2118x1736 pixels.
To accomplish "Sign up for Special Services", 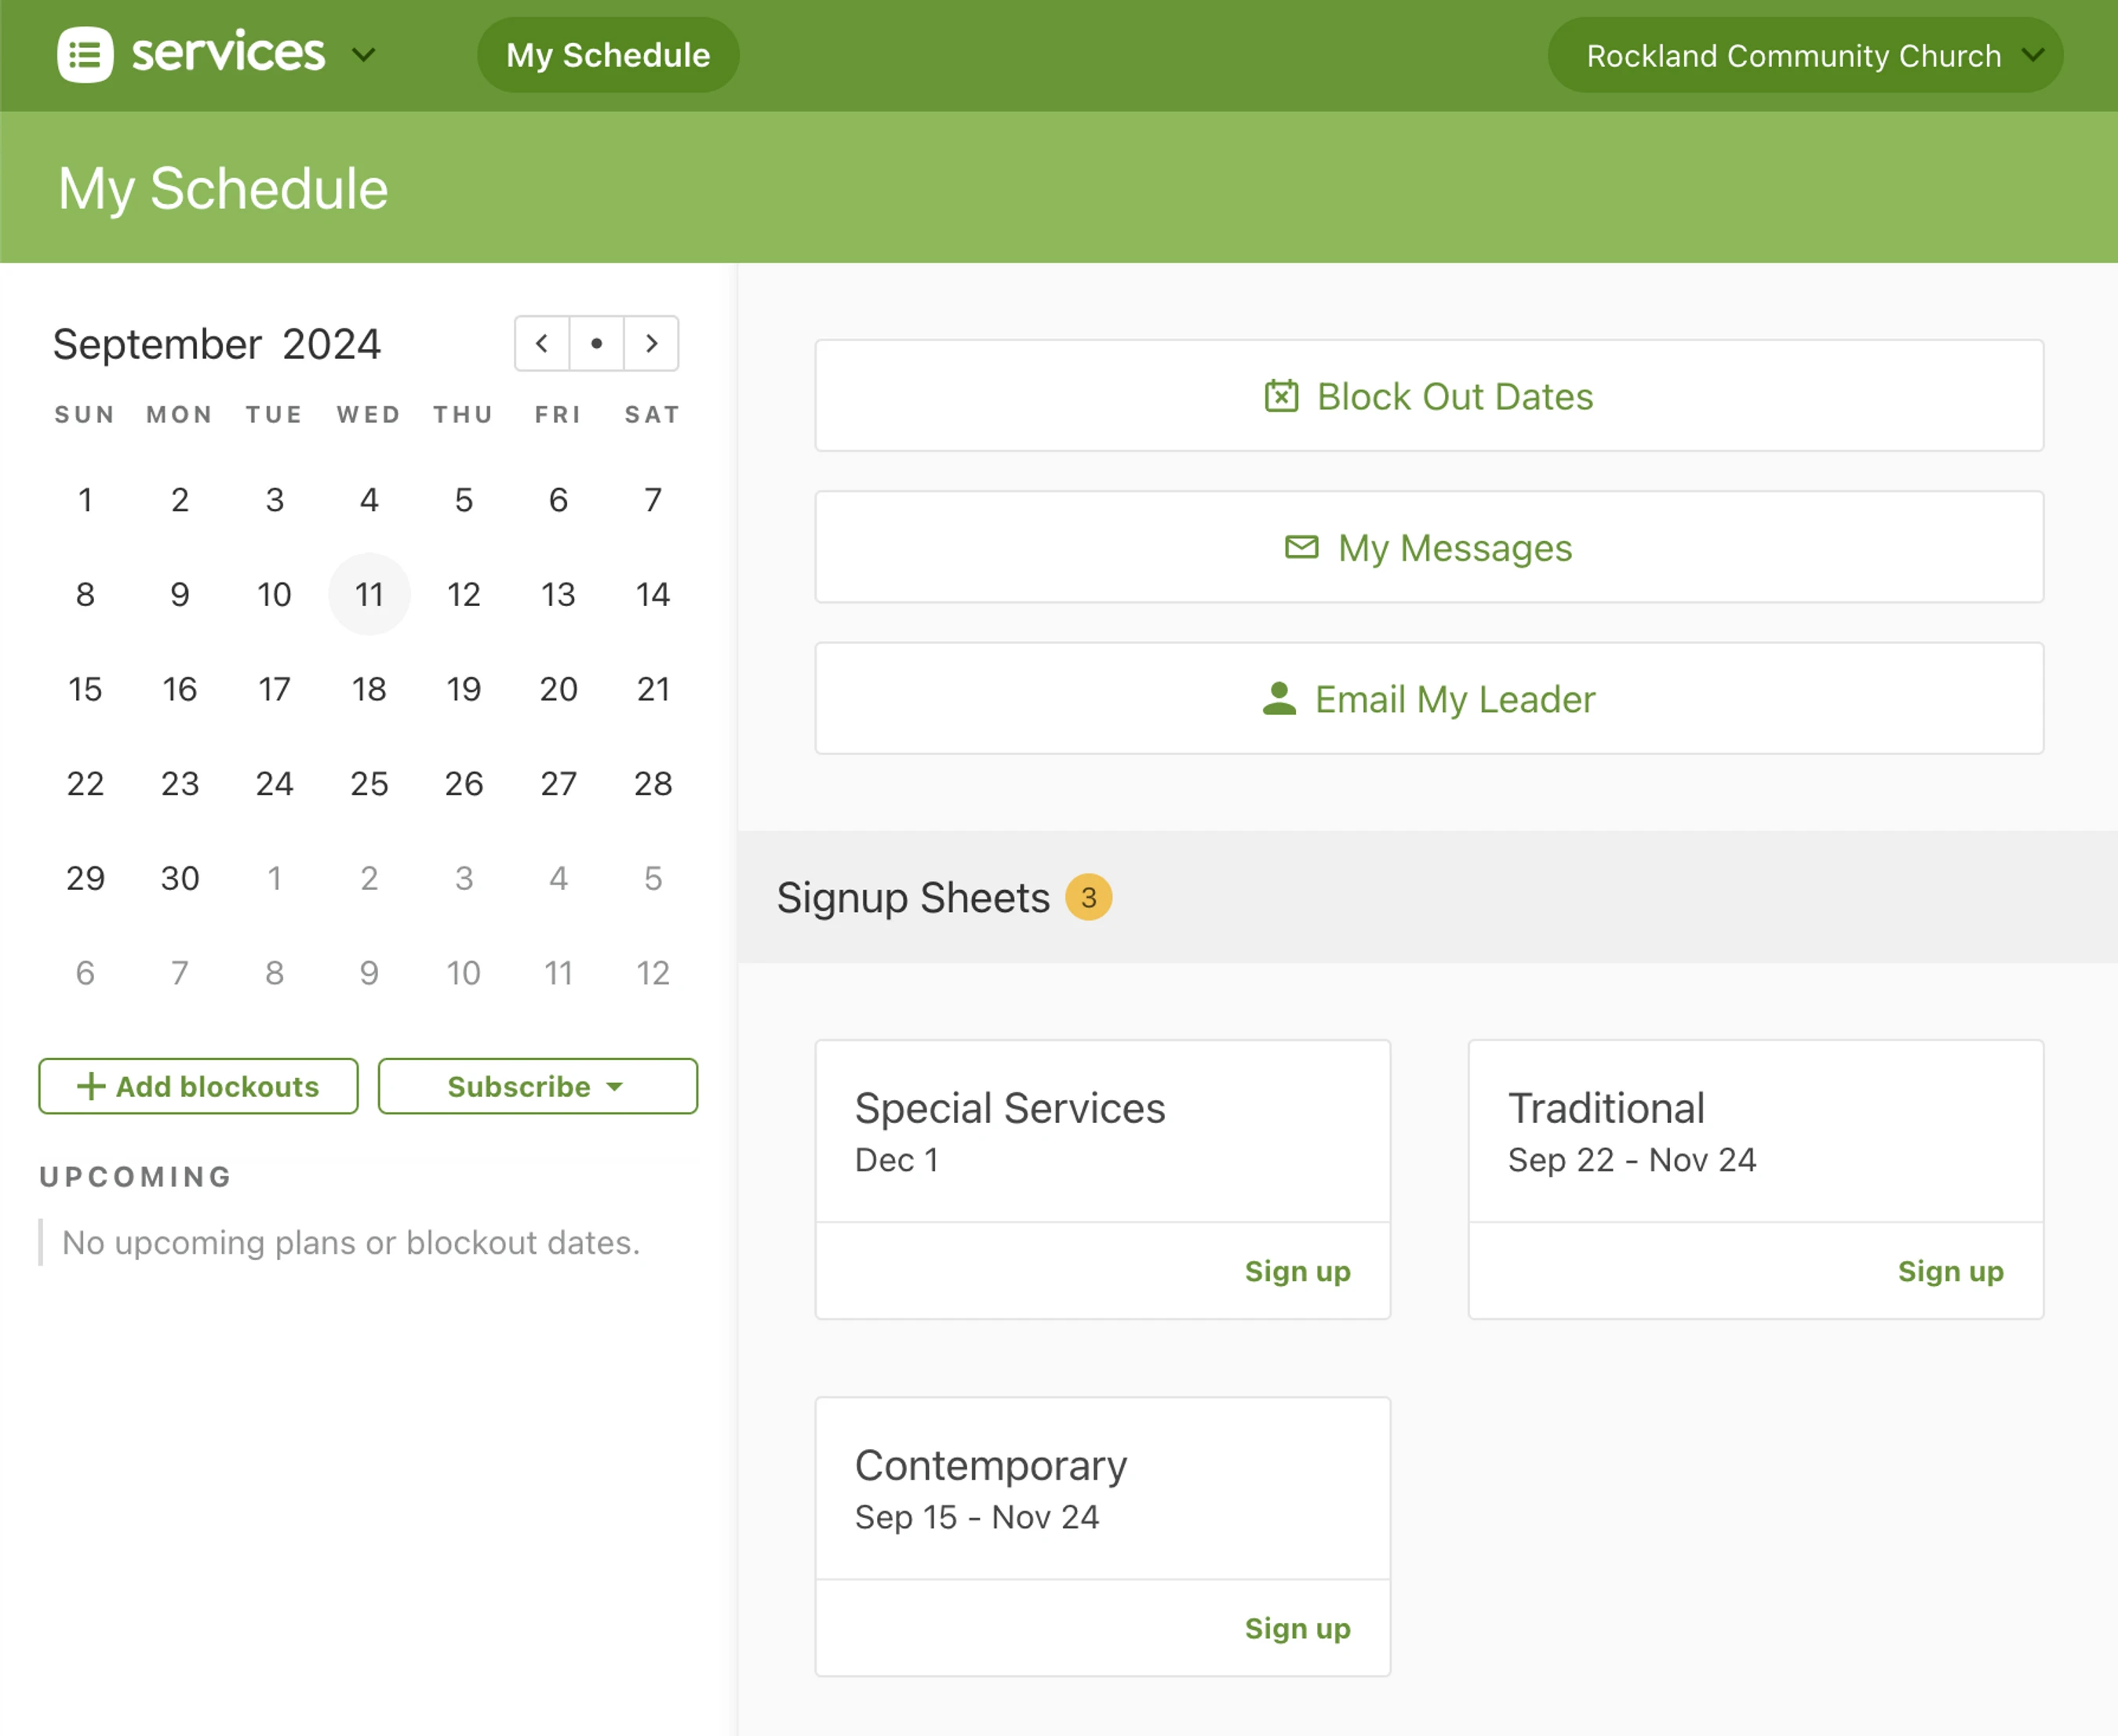I will click(x=1297, y=1271).
